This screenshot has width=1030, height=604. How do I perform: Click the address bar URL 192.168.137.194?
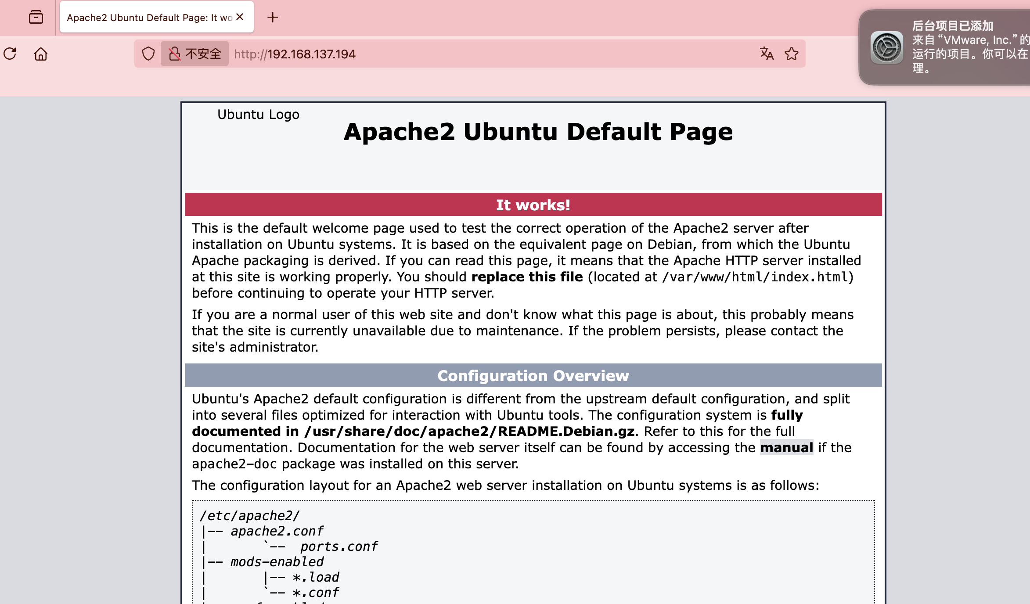click(295, 54)
